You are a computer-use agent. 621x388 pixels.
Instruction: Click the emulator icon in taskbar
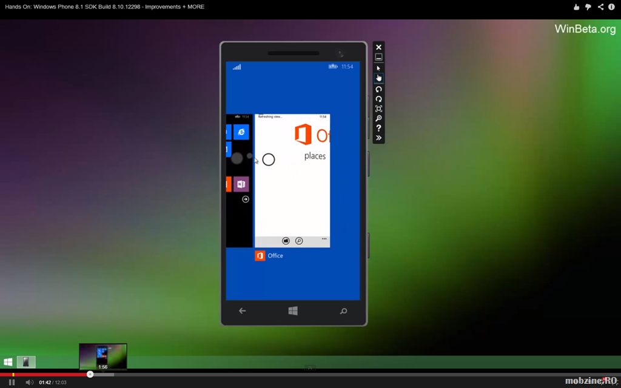pyautogui.click(x=26, y=362)
